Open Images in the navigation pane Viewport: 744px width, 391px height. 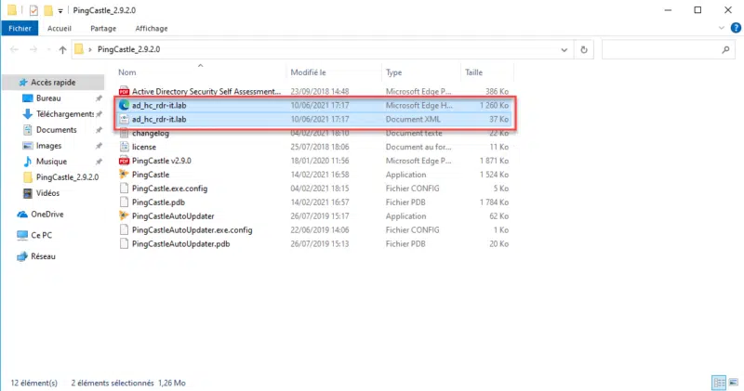pos(48,146)
